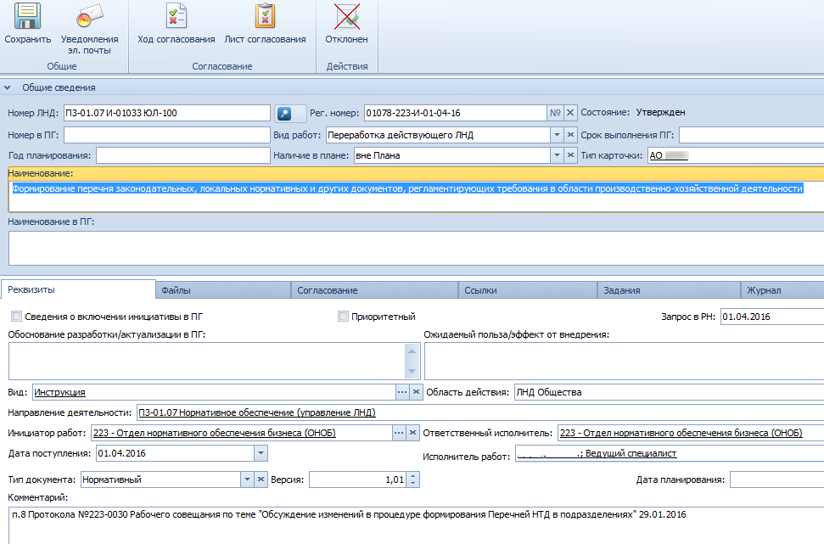
Task: Click the Обоснование разработки/актуализации text area
Action: point(207,361)
